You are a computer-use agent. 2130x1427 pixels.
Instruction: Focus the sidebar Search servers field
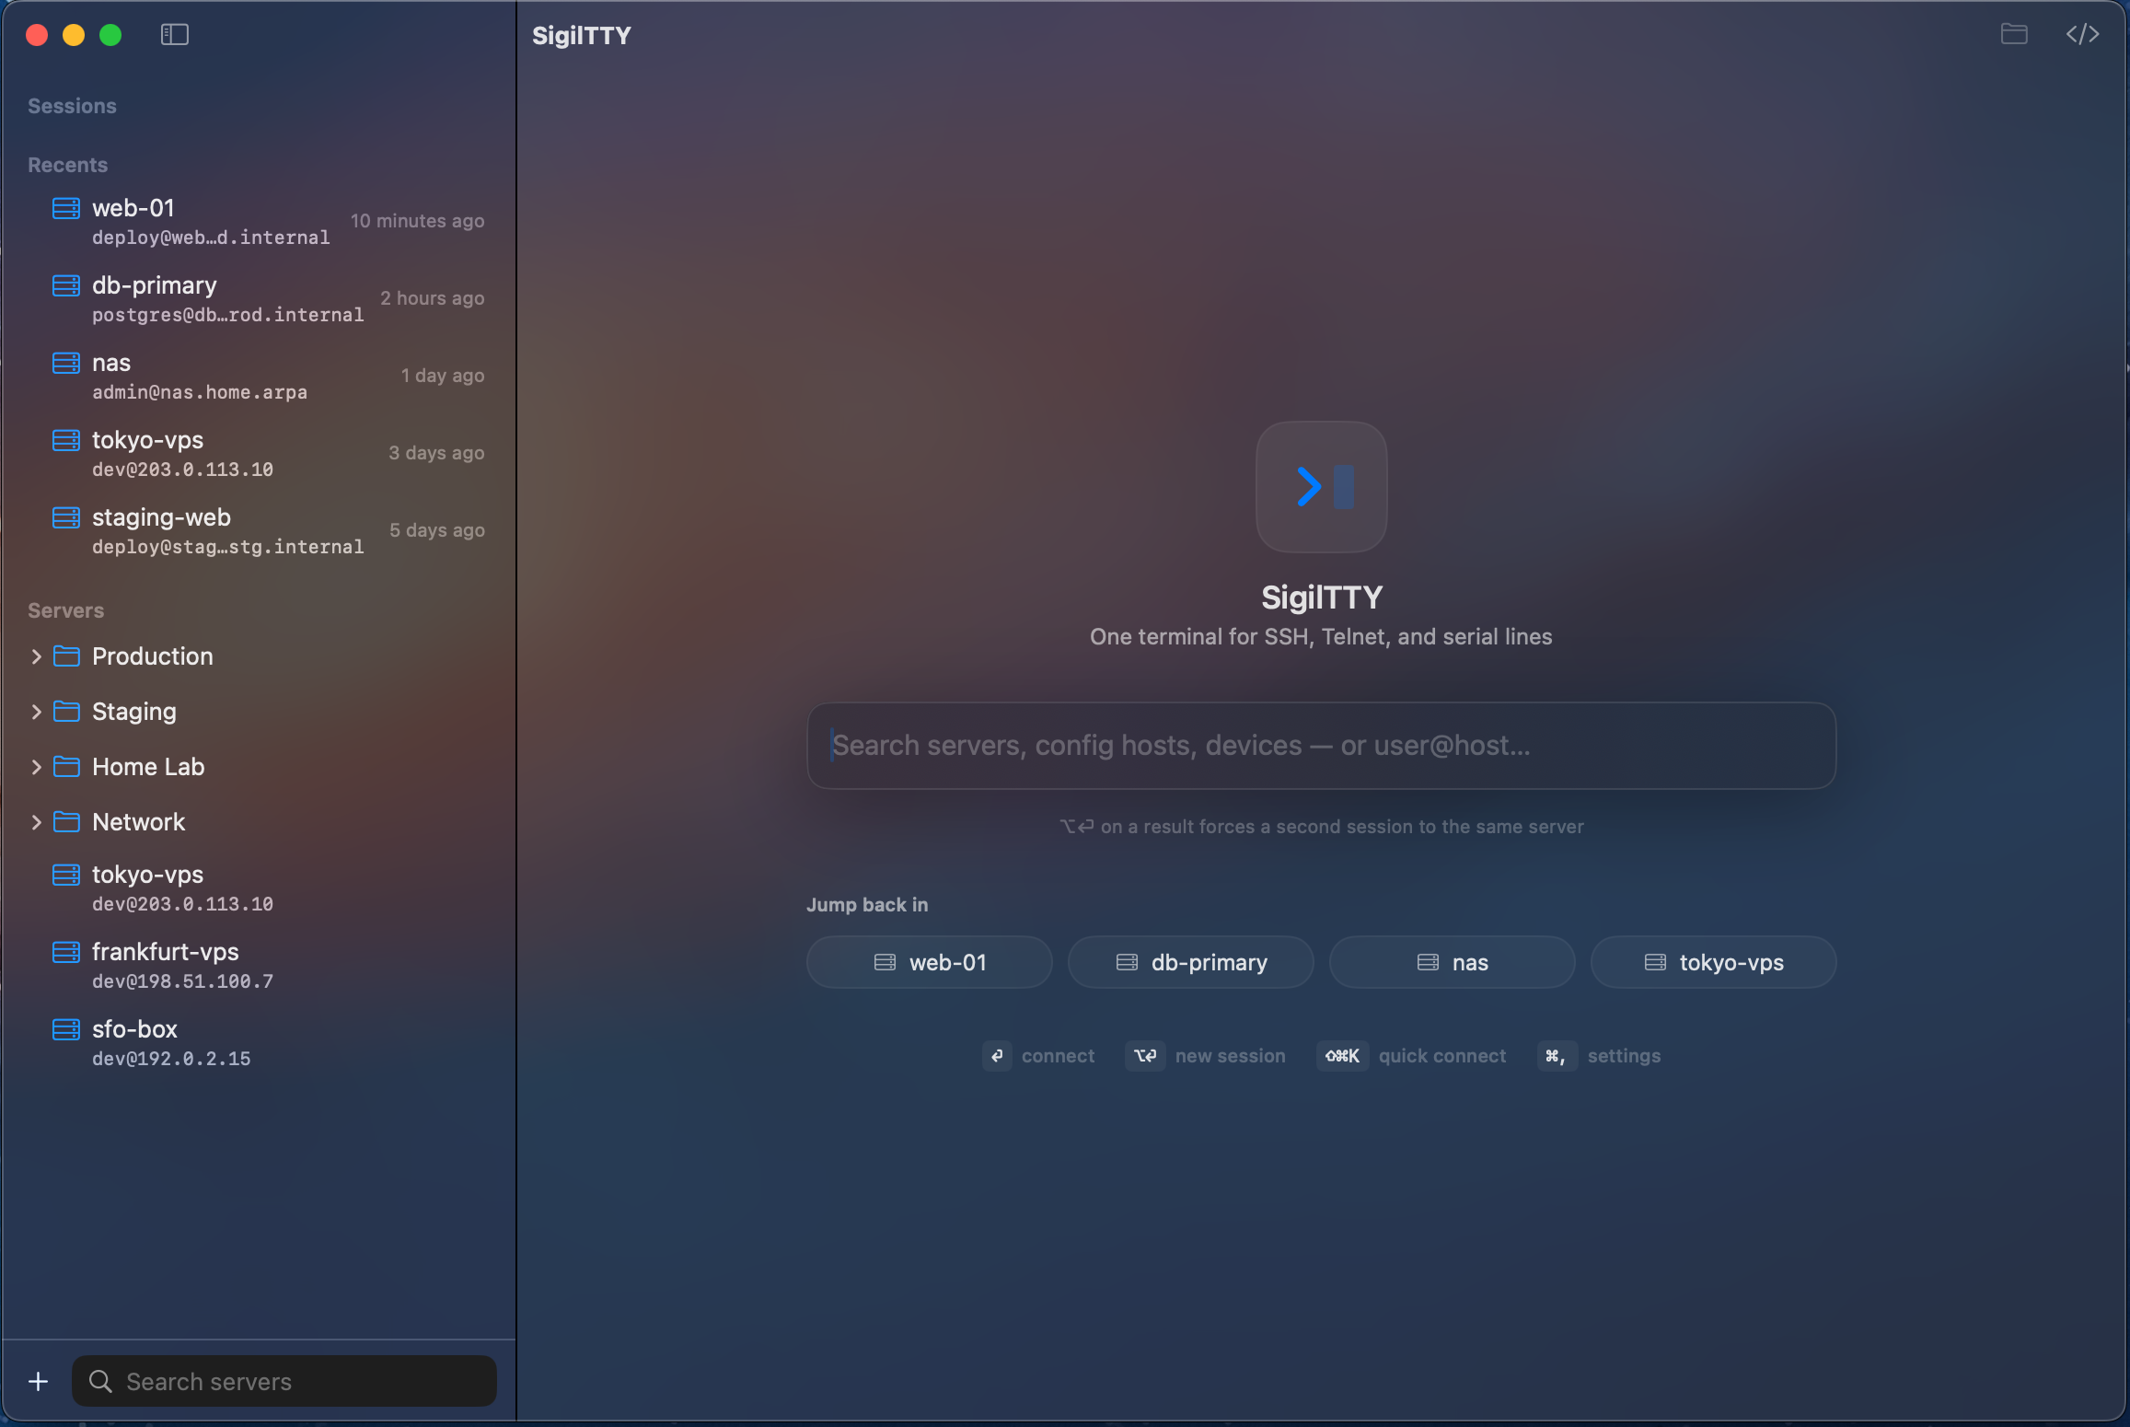284,1381
